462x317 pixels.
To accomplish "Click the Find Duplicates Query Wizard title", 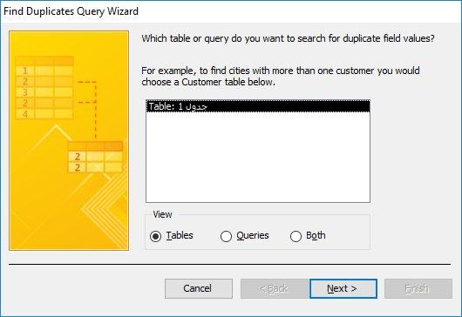I will (x=71, y=11).
